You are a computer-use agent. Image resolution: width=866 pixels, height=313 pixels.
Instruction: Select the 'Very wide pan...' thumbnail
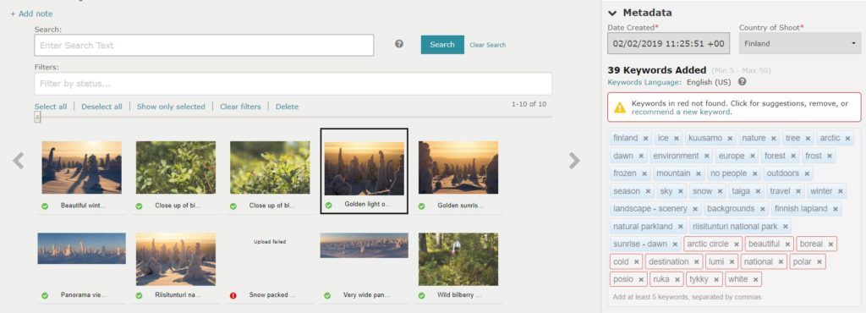(x=364, y=245)
